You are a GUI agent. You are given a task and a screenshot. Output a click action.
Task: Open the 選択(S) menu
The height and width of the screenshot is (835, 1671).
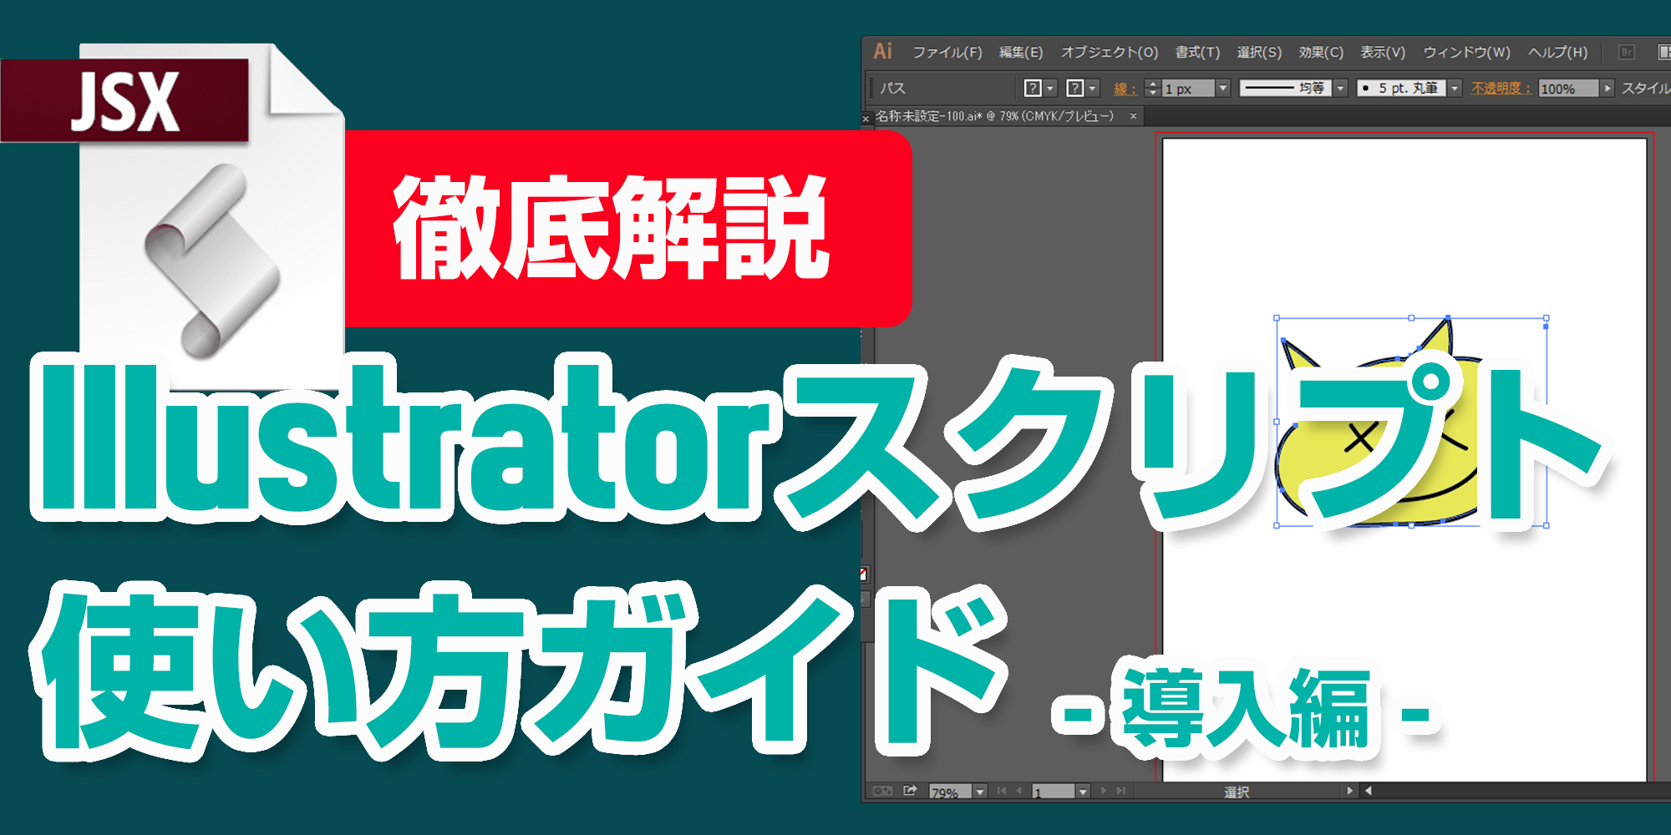point(1259,52)
